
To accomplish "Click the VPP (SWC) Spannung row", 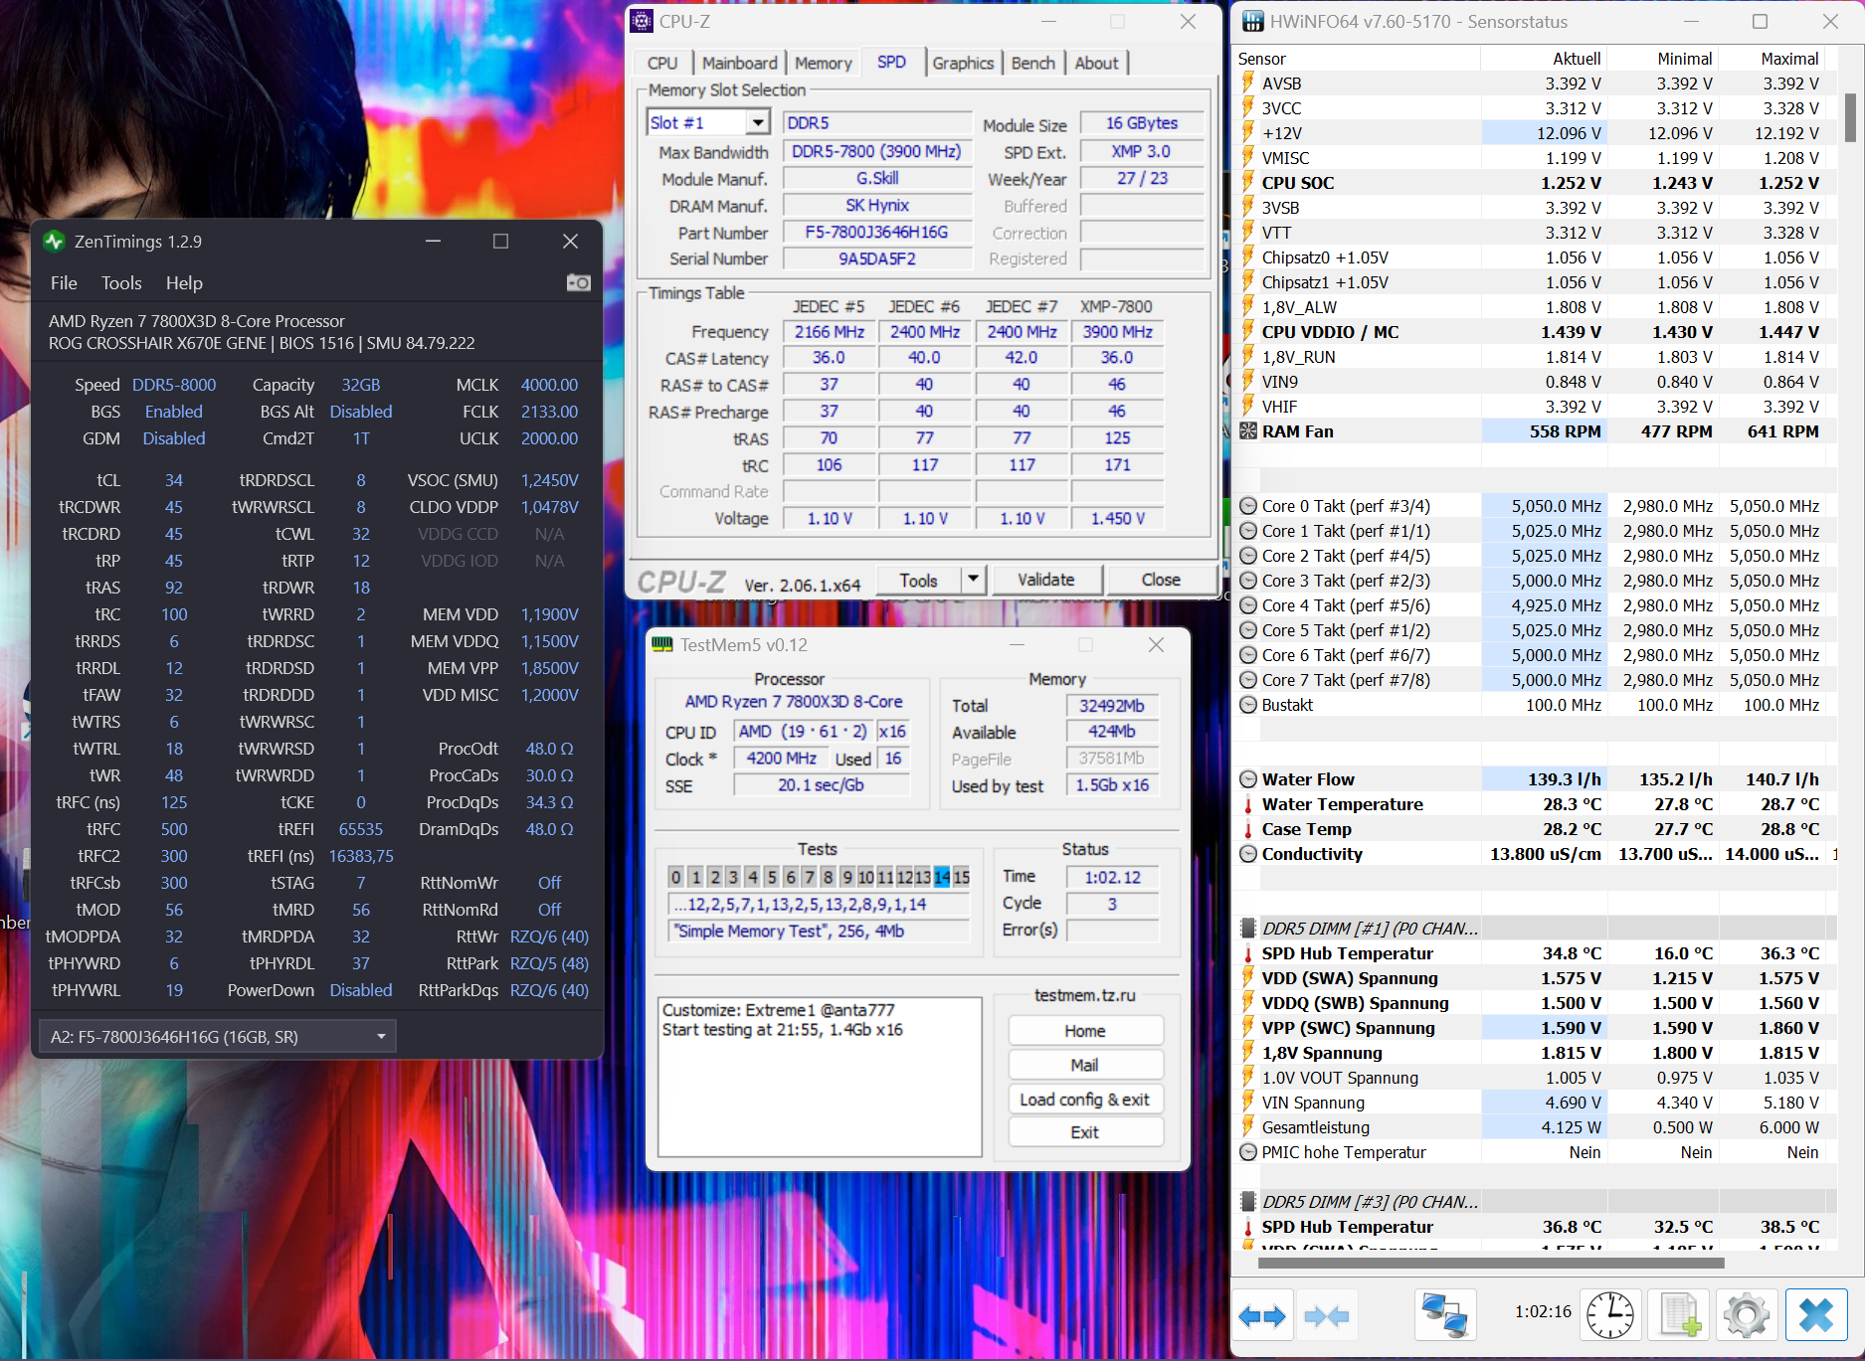I will pos(1532,1028).
